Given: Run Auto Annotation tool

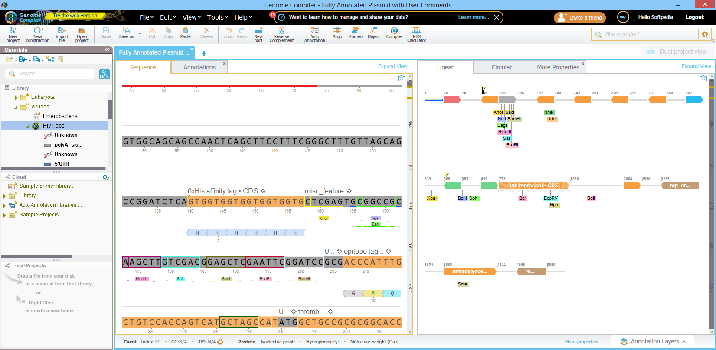Looking at the screenshot, I should pyautogui.click(x=314, y=34).
